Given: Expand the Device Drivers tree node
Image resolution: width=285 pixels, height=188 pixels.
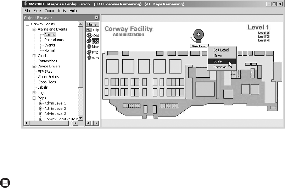Looking at the screenshot, I should (34, 66).
